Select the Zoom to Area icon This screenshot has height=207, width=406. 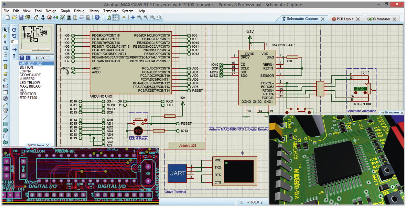tap(159, 17)
